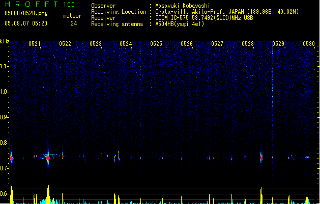Click the strong meteor echo just after 0521
This screenshot has height=204, width=320.
click(48, 158)
